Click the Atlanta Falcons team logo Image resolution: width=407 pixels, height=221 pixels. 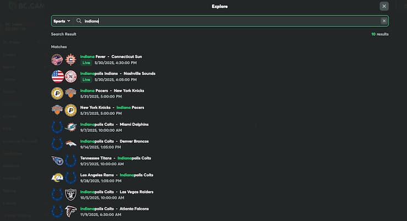point(70,212)
